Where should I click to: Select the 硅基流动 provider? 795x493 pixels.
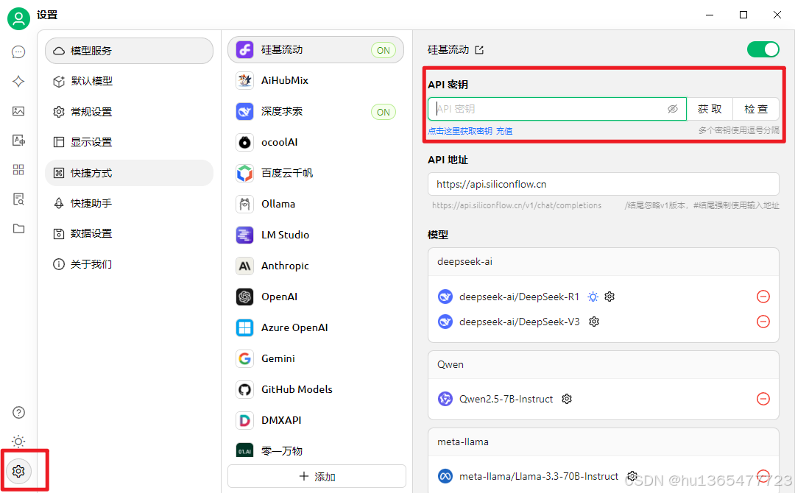point(316,49)
